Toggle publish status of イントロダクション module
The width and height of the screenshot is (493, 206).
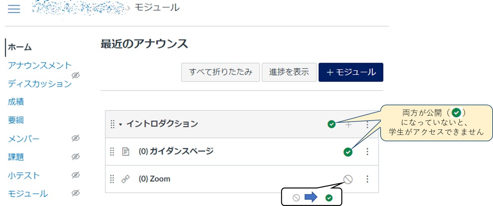point(331,124)
